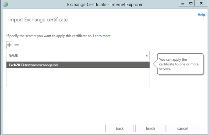Click the Internet Explorer logo in title bar
The image size is (209, 135).
point(6,4)
